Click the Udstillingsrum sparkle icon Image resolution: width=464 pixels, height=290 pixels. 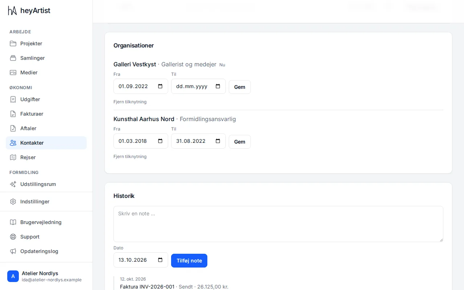coord(13,184)
